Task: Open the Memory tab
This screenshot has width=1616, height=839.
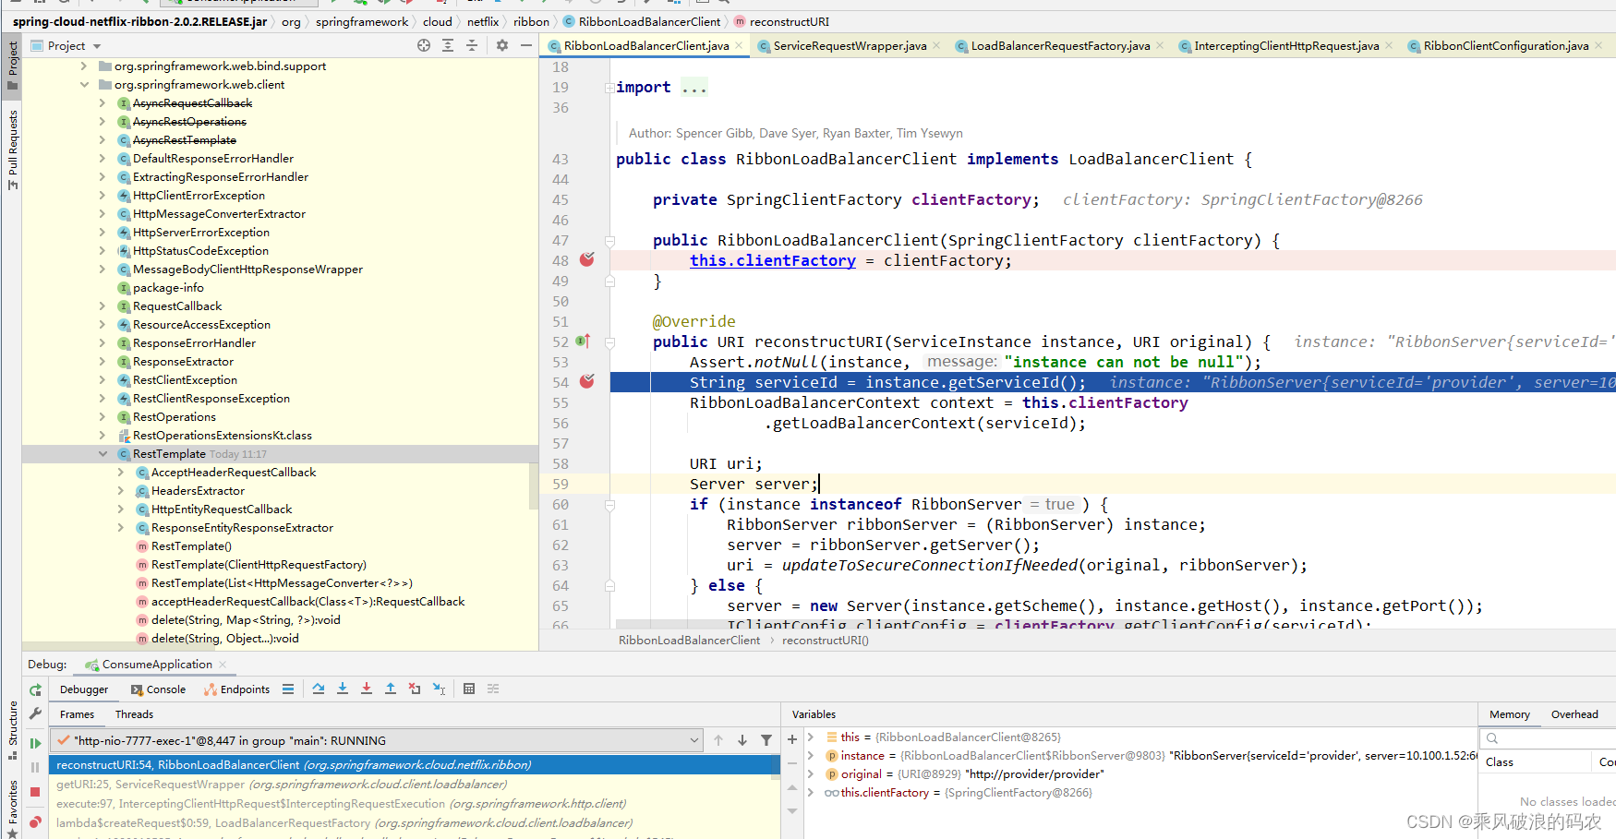Action: click(1509, 714)
